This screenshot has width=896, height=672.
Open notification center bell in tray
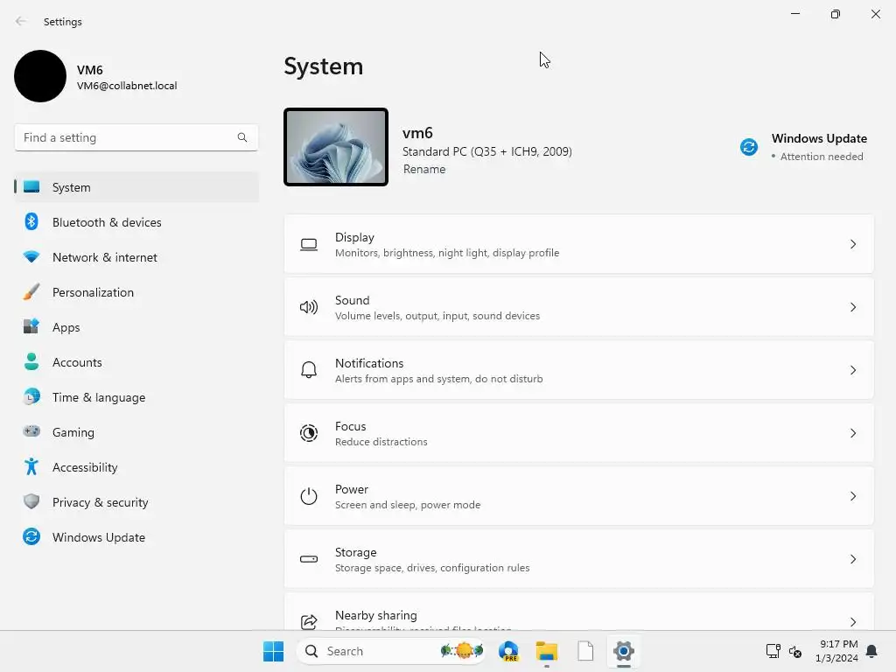click(x=871, y=651)
